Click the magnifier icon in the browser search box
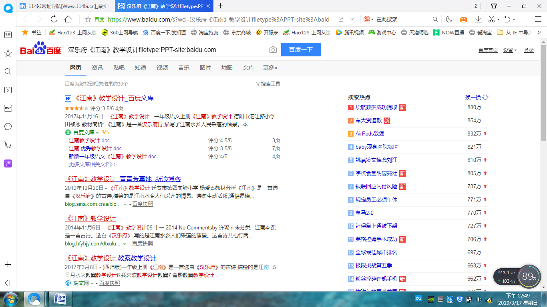The image size is (547, 307). pyautogui.click(x=435, y=19)
